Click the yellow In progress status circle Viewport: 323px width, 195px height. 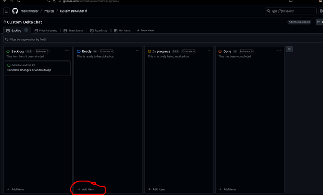coord(149,51)
